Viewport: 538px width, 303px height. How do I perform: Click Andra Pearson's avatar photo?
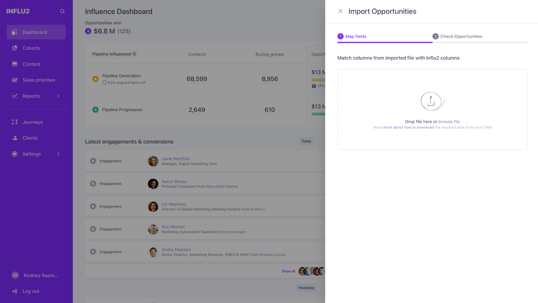coord(153,252)
